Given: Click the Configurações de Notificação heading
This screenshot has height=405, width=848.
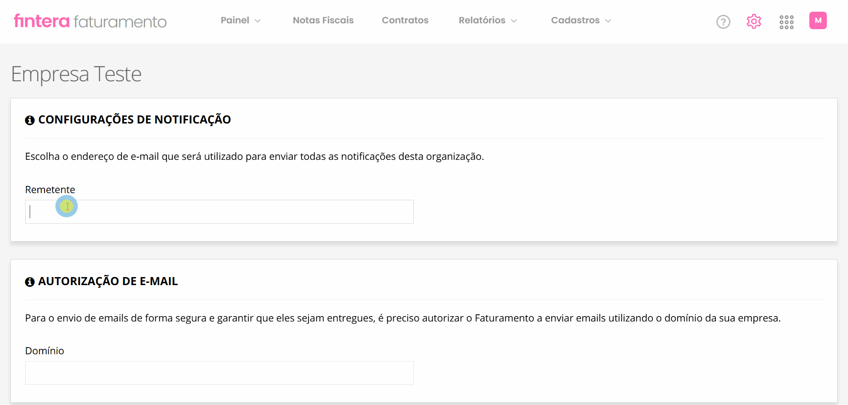Looking at the screenshot, I should pyautogui.click(x=135, y=119).
